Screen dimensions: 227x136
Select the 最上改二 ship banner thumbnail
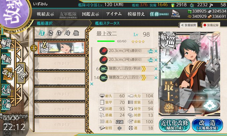pyautogui.click(x=62, y=48)
